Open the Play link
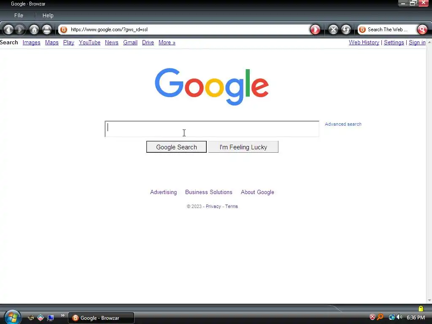432x324 pixels. (69, 43)
